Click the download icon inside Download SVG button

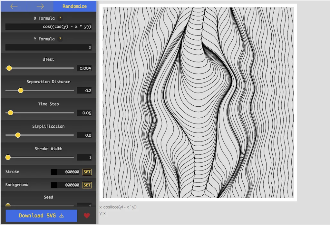[61, 216]
